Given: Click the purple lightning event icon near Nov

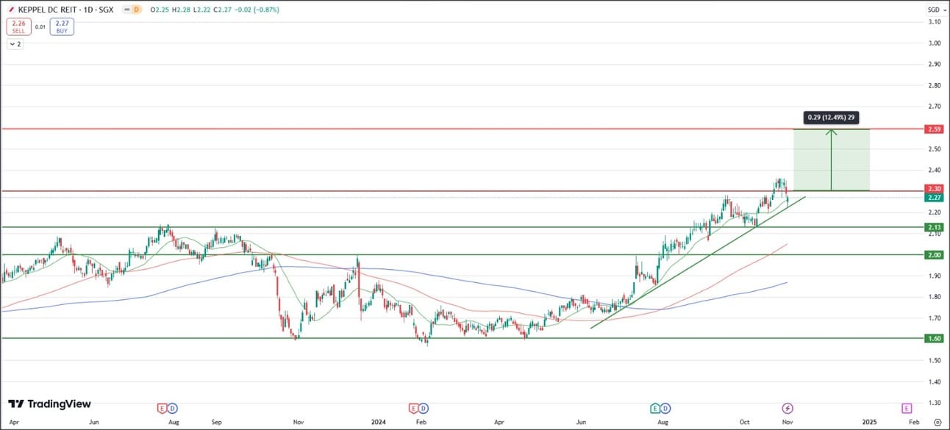Looking at the screenshot, I should pyautogui.click(x=787, y=408).
